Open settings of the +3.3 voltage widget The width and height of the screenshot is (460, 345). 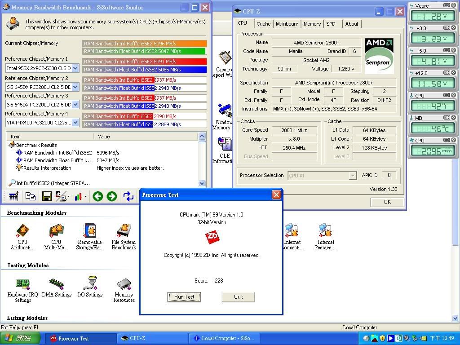coord(447,28)
